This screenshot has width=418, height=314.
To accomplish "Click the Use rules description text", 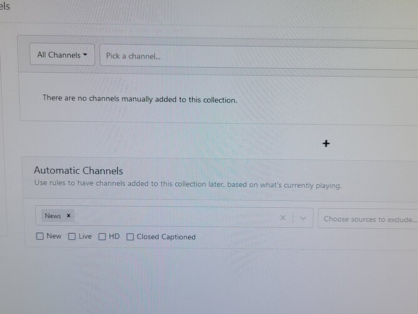I will point(187,185).
